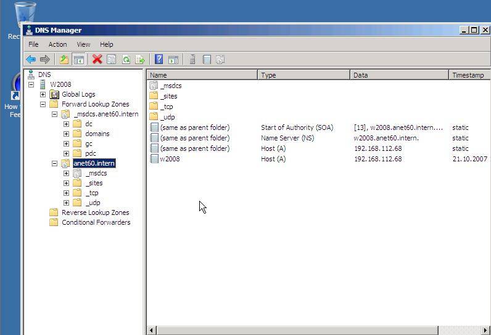Open the File menu
Screen dimensions: 491x335
click(33, 44)
